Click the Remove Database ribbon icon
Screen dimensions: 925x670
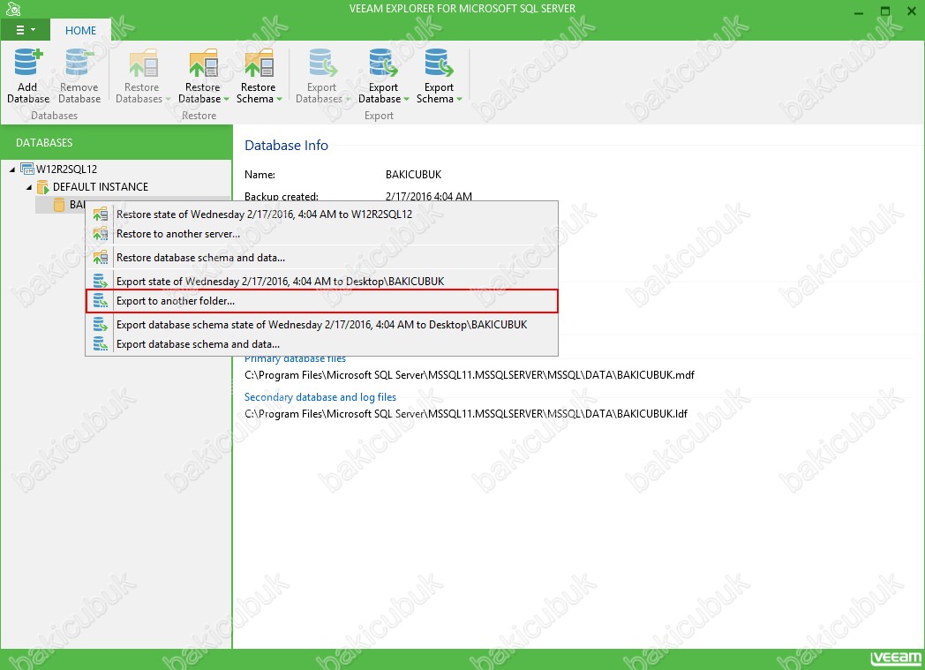pyautogui.click(x=79, y=63)
